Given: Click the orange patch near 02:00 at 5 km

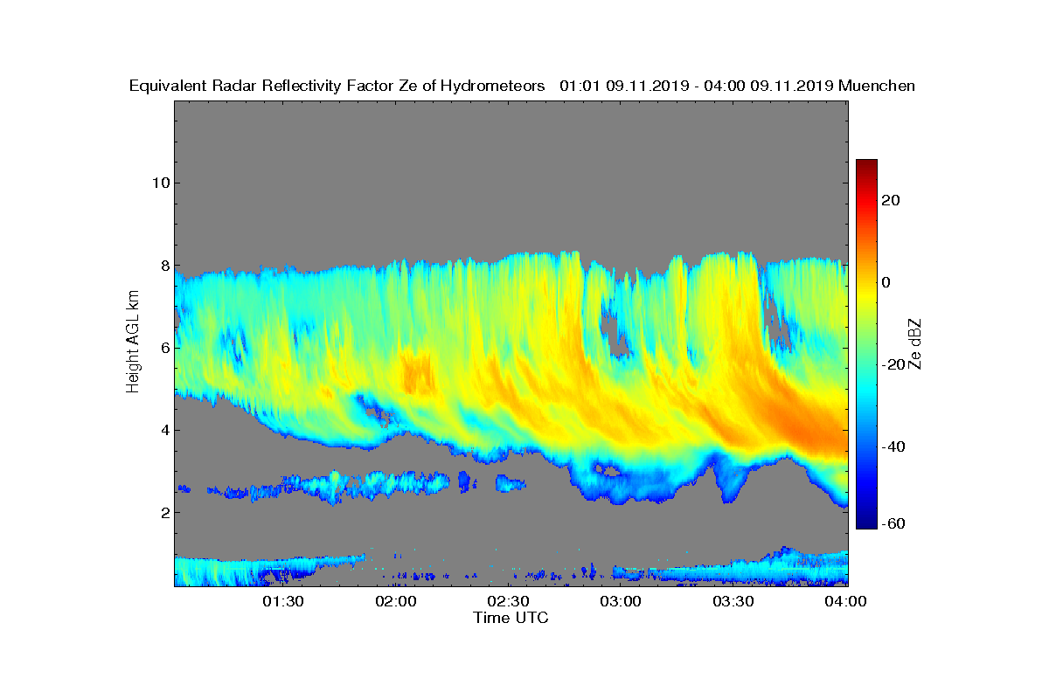Looking at the screenshot, I should (418, 373).
